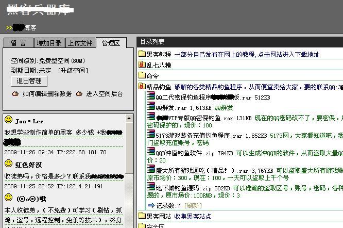Image resolution: width=343 pixels, height=228 pixels.
Task: Click the locked folder icon for 乱七八糟
Action: (x=142, y=65)
